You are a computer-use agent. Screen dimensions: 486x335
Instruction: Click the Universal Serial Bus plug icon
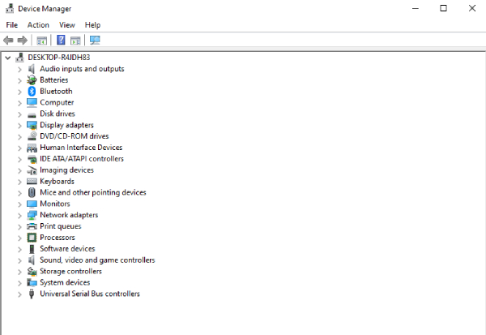32,294
